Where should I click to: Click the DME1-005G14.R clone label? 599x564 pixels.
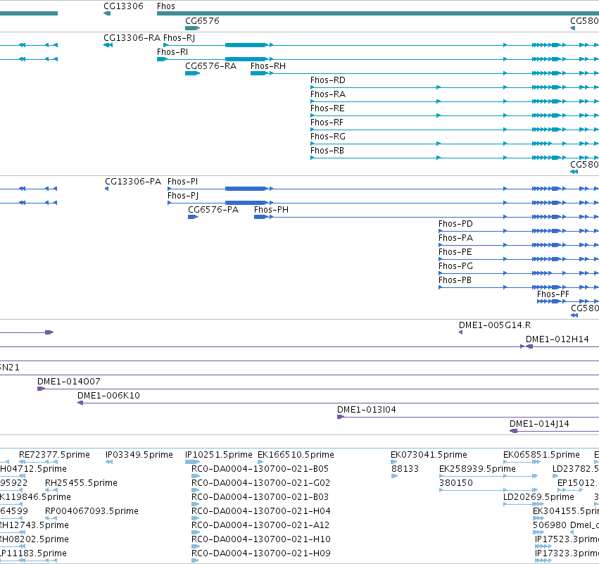(x=495, y=325)
